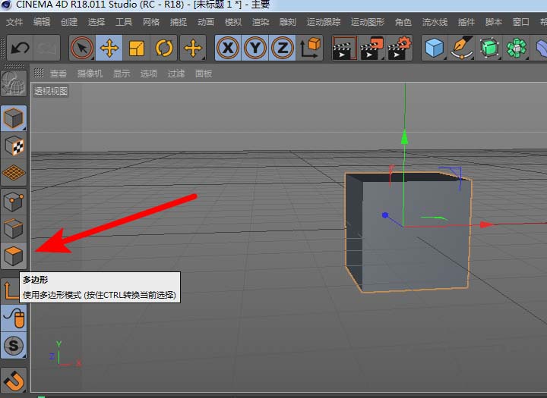Open the 模拟 menu
Image resolution: width=547 pixels, height=398 pixels.
pyautogui.click(x=233, y=22)
